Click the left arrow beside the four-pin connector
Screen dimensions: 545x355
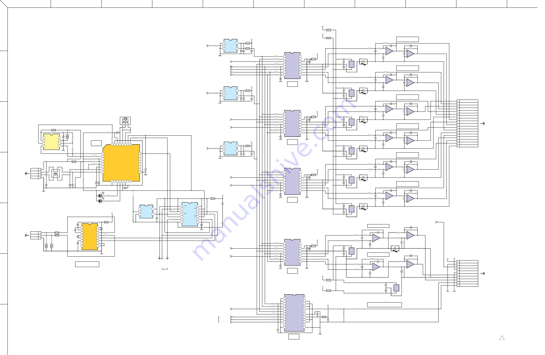(27, 173)
